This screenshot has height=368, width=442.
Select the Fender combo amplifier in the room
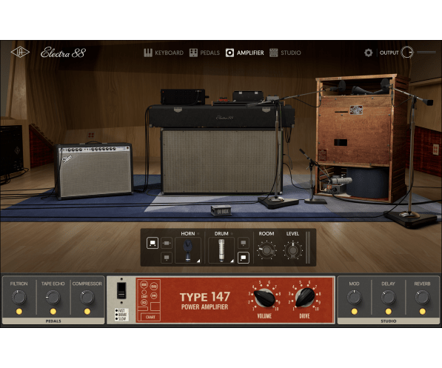94,171
